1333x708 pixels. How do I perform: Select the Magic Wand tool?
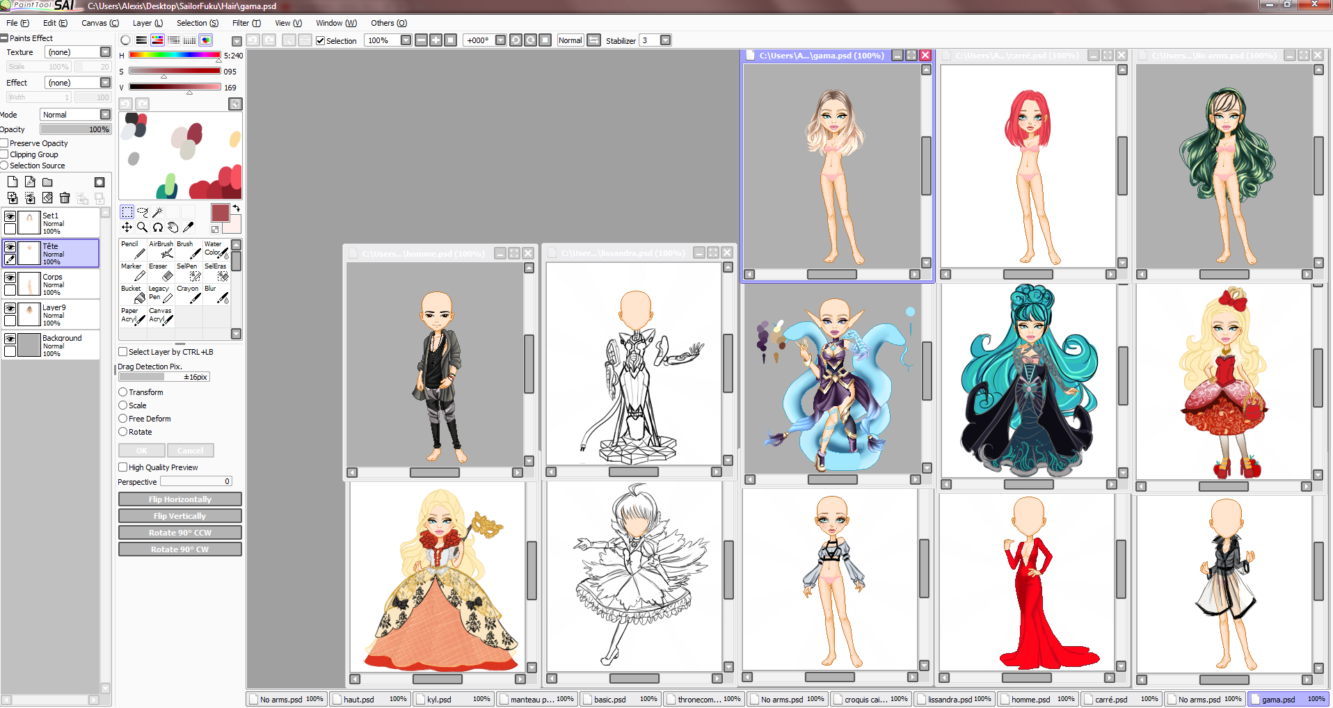(157, 211)
